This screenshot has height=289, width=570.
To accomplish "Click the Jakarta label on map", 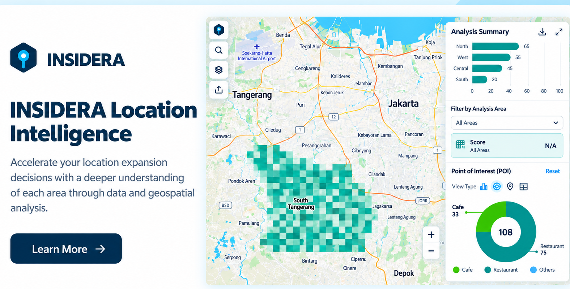I will coord(403,103).
